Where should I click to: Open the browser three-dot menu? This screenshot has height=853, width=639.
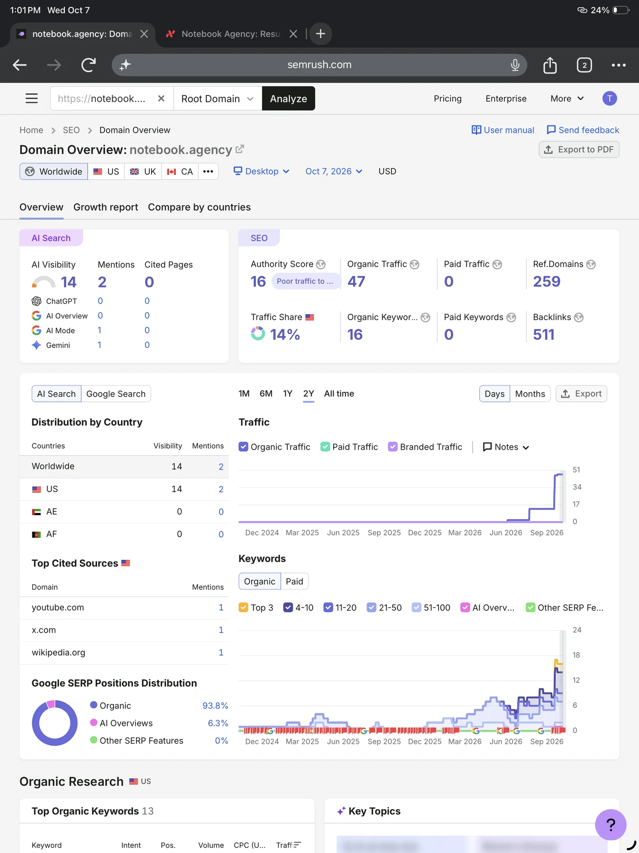pyautogui.click(x=618, y=65)
